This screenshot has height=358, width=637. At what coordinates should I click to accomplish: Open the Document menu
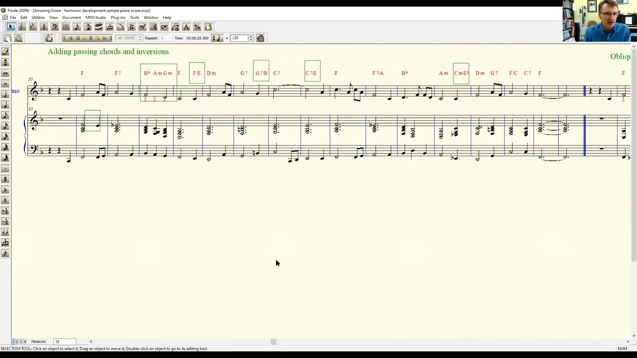[x=72, y=17]
